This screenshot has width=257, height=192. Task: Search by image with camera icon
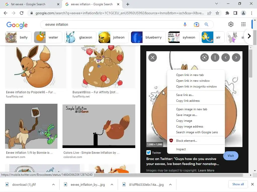pos(196,24)
